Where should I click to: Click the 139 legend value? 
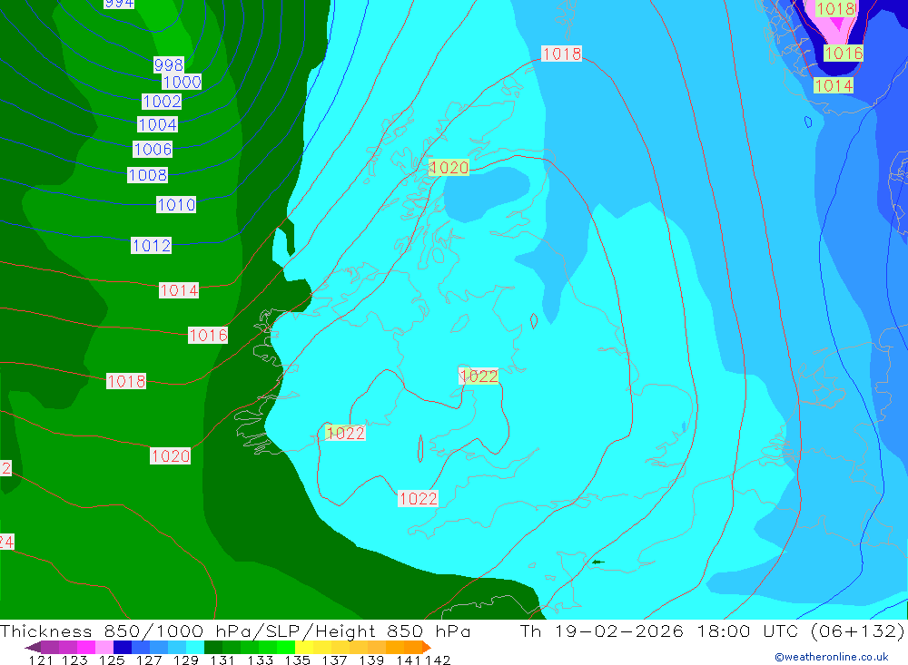tap(371, 660)
